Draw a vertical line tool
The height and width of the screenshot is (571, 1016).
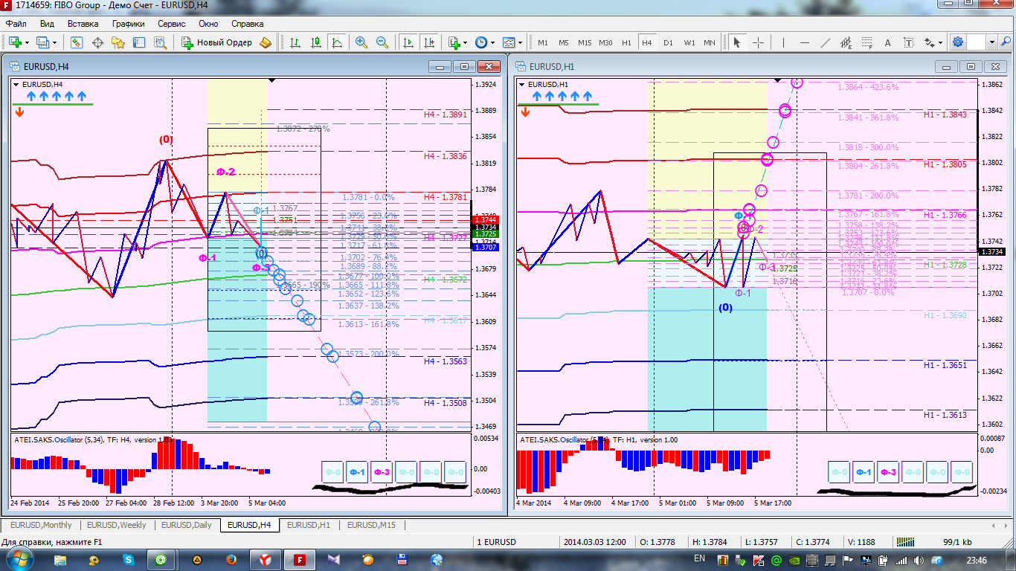[x=784, y=42]
